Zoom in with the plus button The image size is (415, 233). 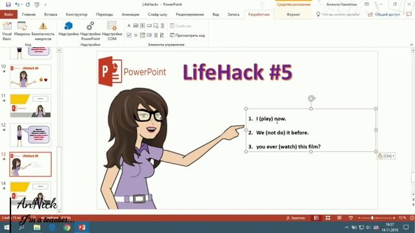(394, 218)
